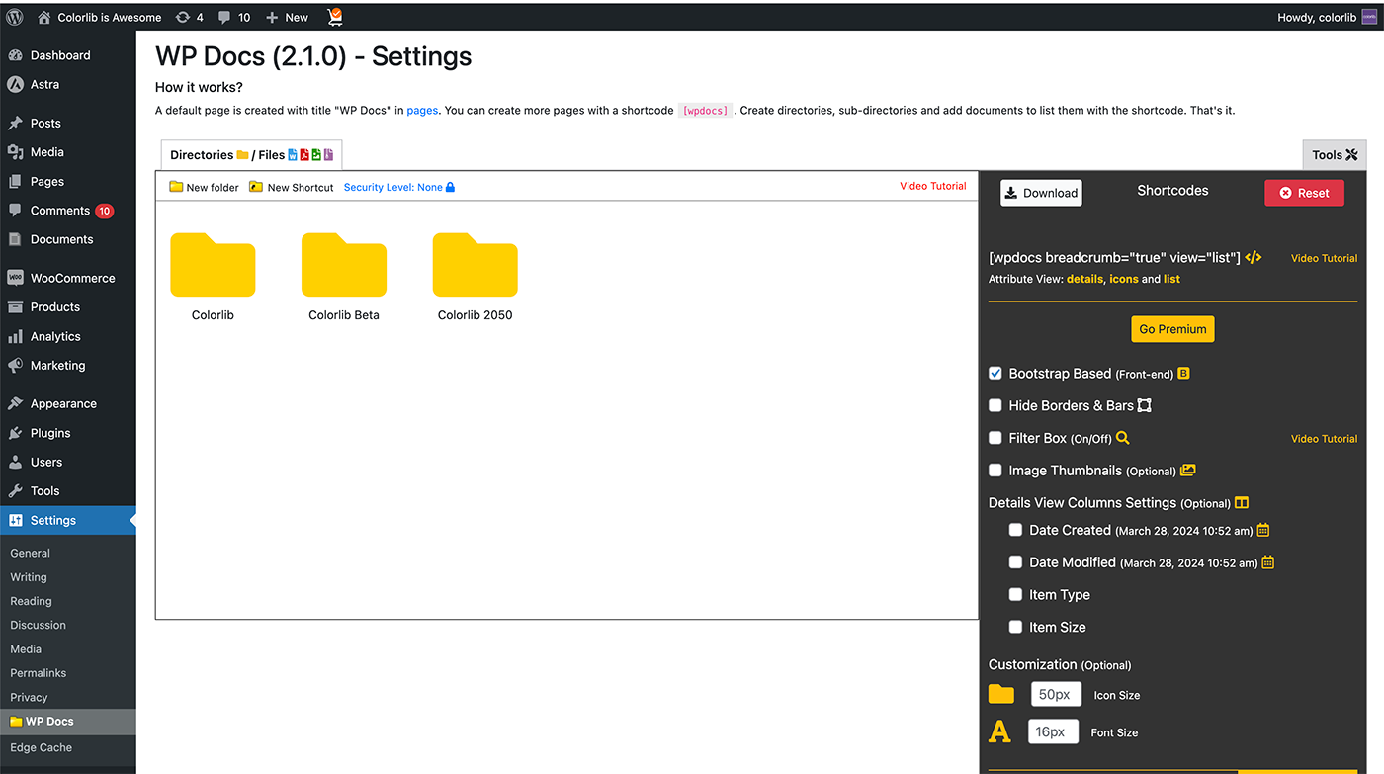Click the pages link in the description
Image resolution: width=1384 pixels, height=774 pixels.
pos(422,111)
